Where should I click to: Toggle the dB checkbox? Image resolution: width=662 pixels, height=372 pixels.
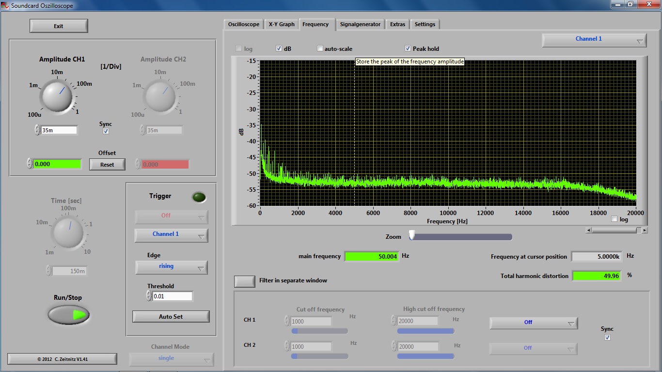click(x=279, y=48)
